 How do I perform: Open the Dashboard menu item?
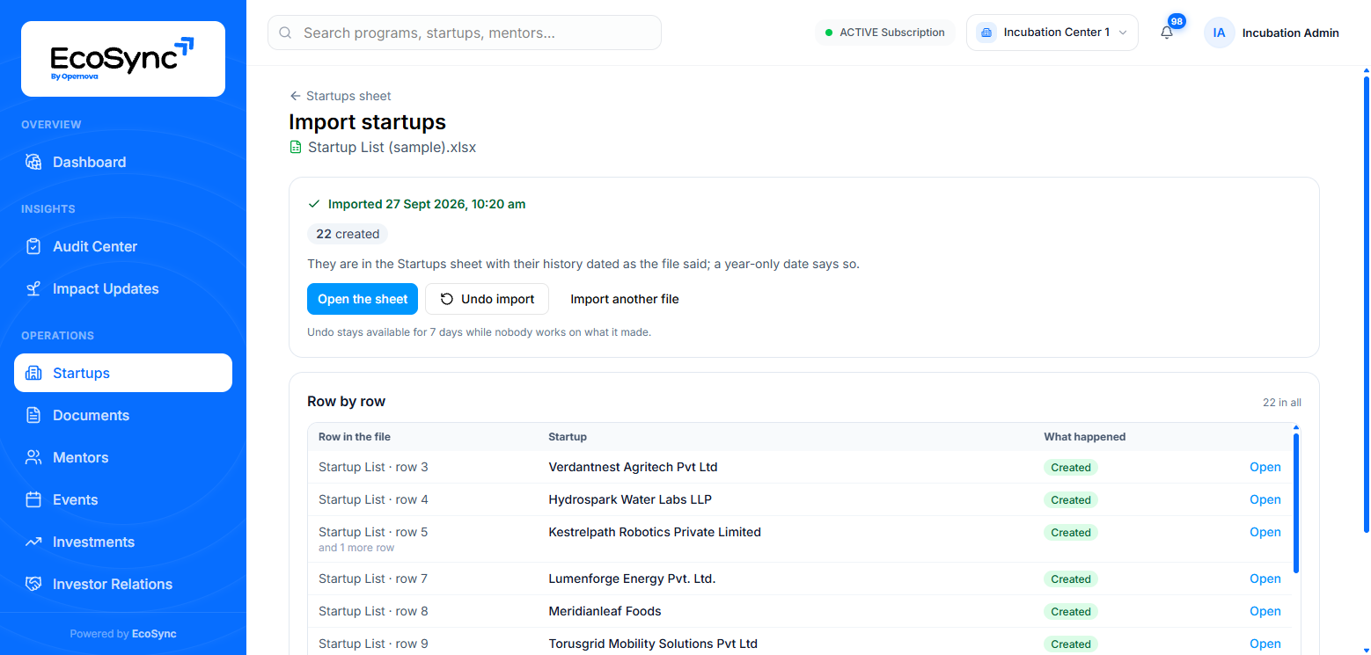[123, 162]
